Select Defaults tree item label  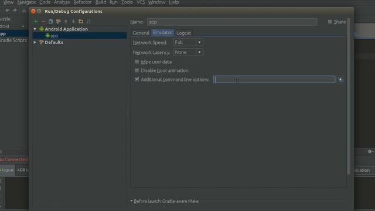pyautogui.click(x=54, y=42)
